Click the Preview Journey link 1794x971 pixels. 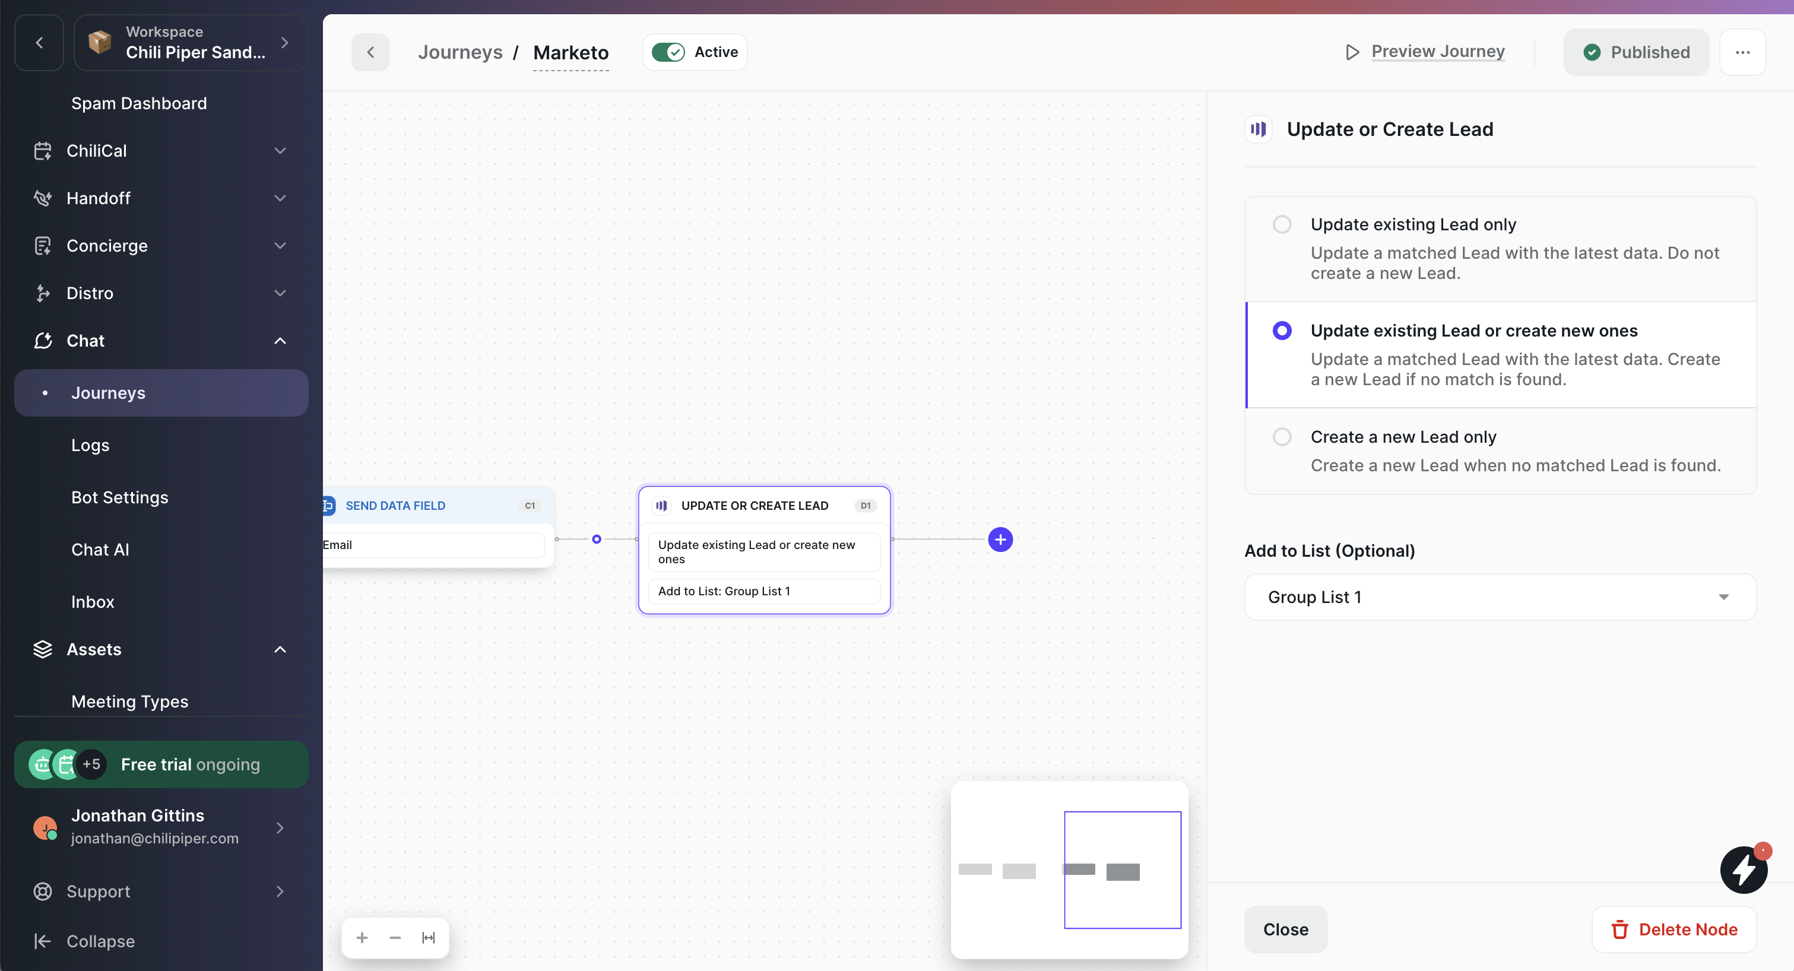1437,52
